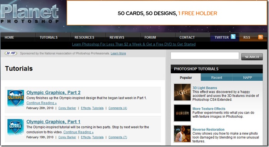Focus the search text field
Screen dimensions: 269x147
point(205,56)
